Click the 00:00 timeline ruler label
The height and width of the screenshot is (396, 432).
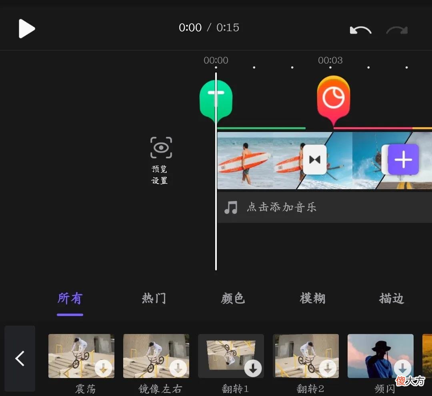[x=216, y=60]
